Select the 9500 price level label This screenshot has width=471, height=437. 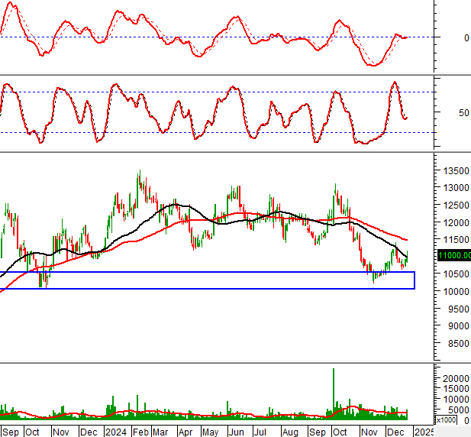pos(453,309)
